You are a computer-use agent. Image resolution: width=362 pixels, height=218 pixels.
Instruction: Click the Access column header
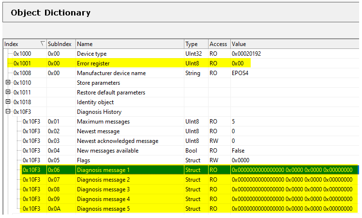click(218, 44)
